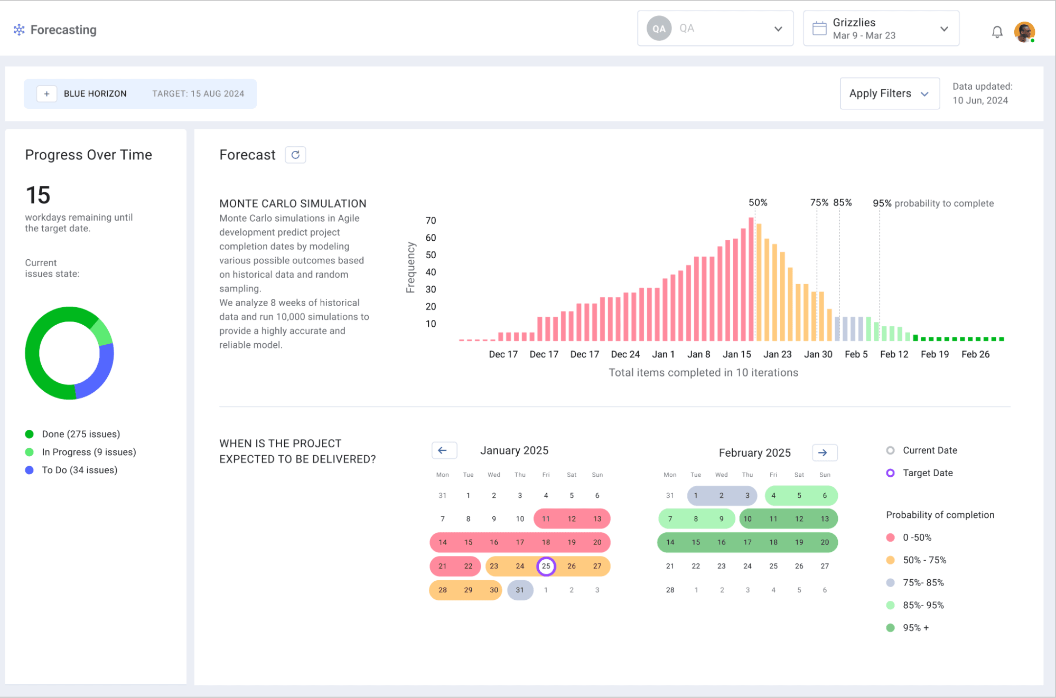Click January 25 target date on calendar
The width and height of the screenshot is (1056, 698).
[546, 567]
